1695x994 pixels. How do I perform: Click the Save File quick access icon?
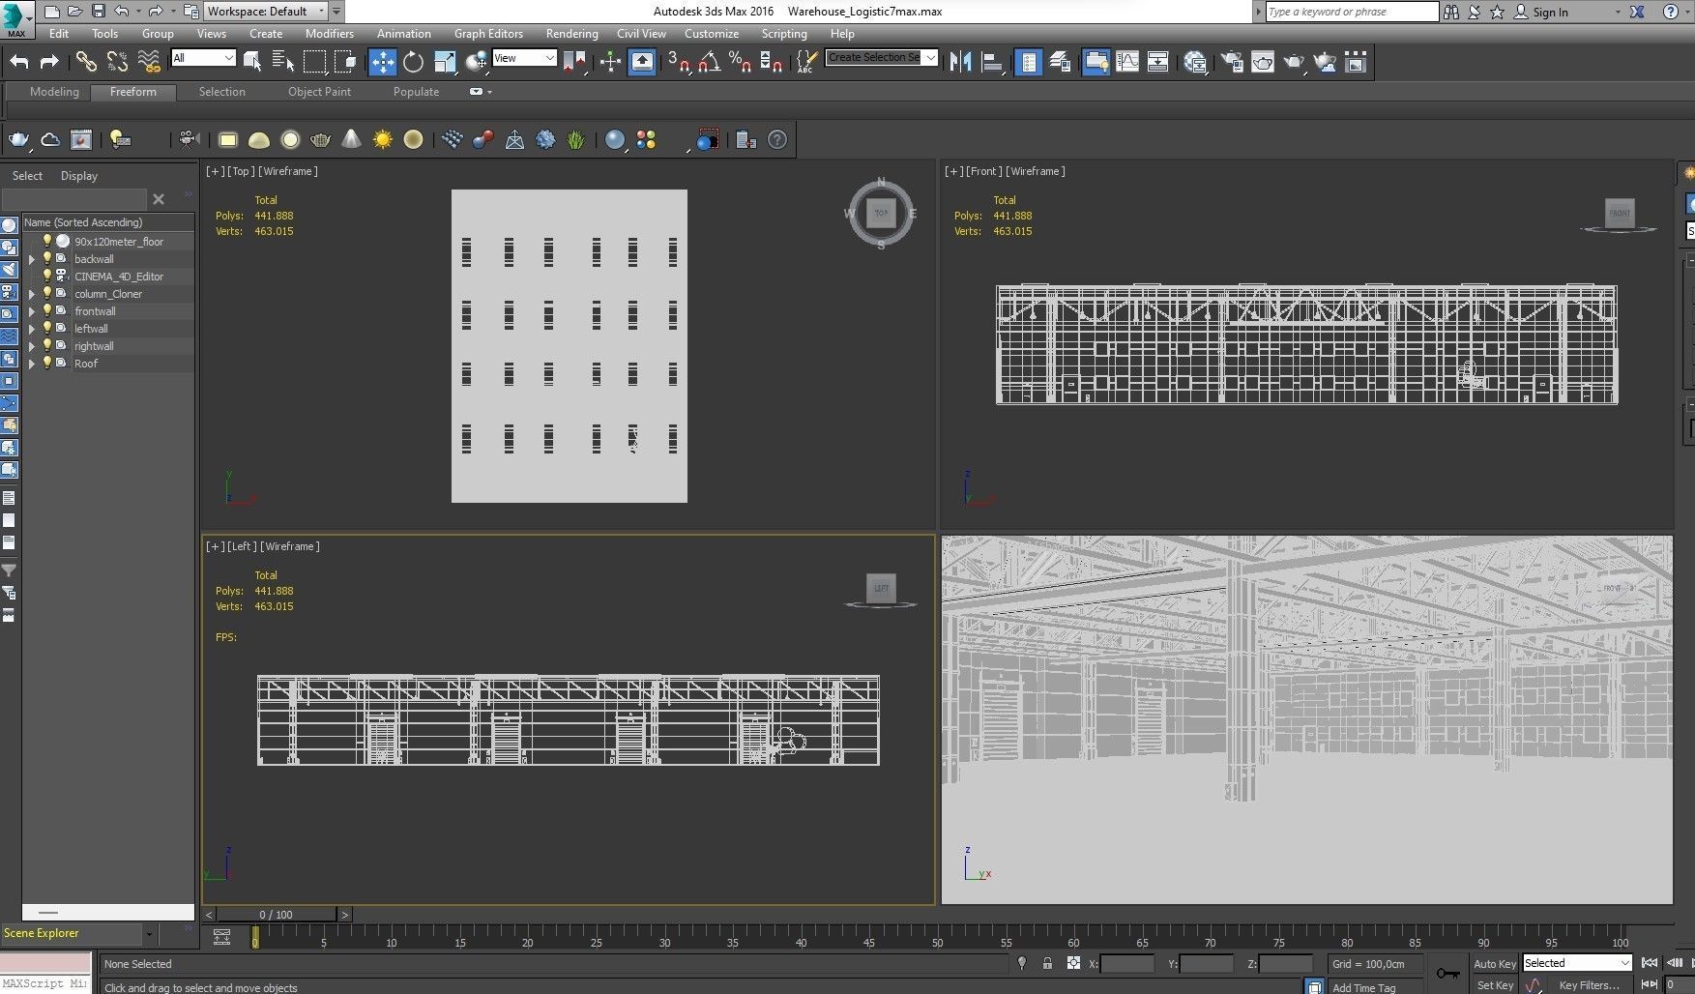(98, 12)
